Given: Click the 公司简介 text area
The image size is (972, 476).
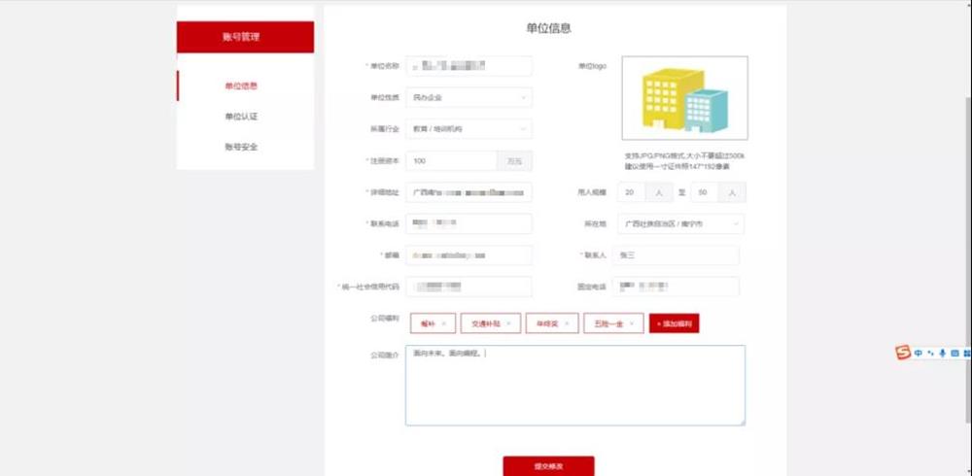Looking at the screenshot, I should click(574, 385).
